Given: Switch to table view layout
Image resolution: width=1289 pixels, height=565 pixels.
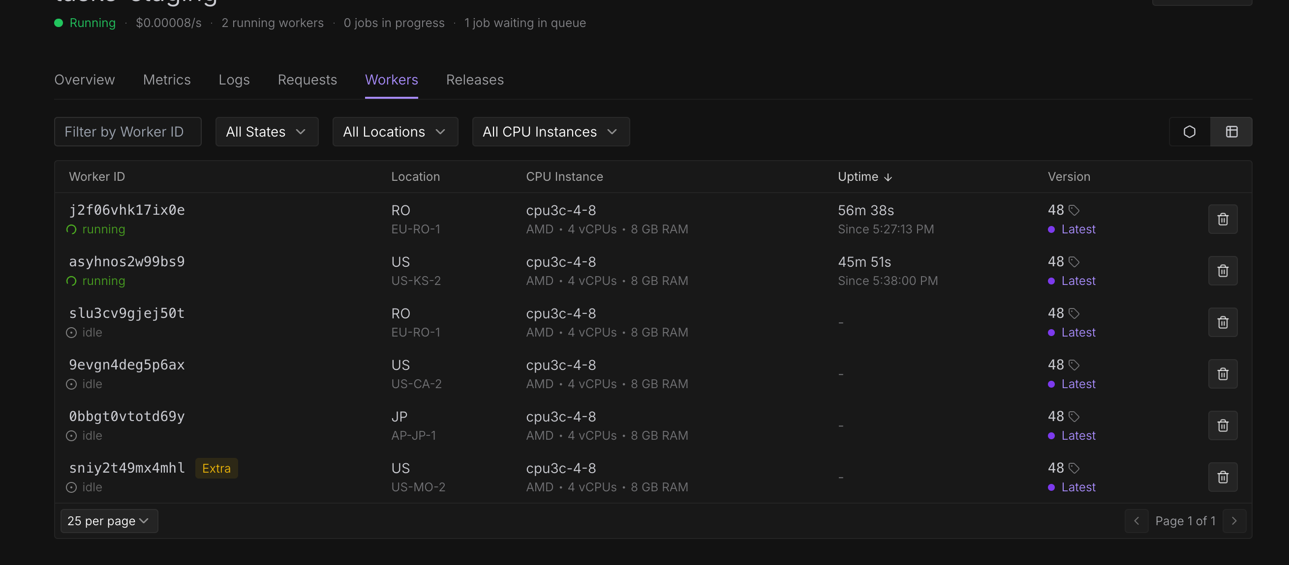Looking at the screenshot, I should click(x=1231, y=132).
